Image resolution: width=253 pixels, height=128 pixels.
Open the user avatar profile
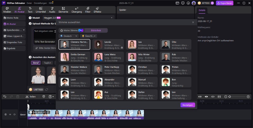(x=194, y=3)
